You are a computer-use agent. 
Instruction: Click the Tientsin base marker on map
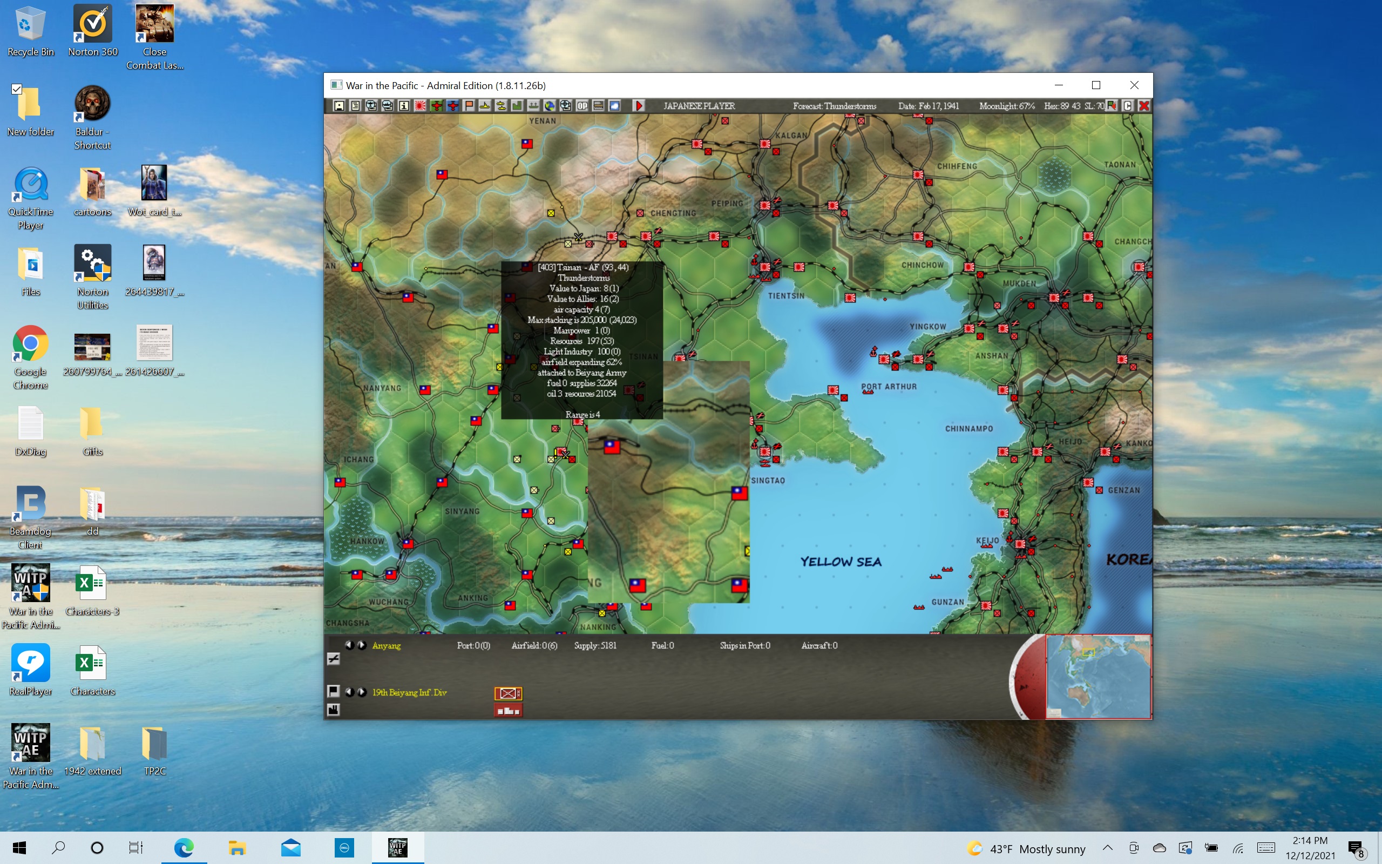(x=765, y=267)
